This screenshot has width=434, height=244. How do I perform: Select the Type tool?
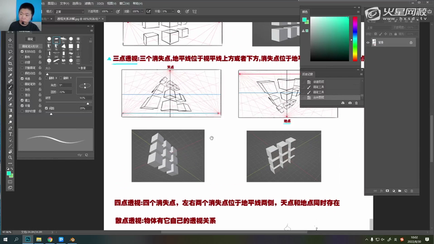click(10, 133)
